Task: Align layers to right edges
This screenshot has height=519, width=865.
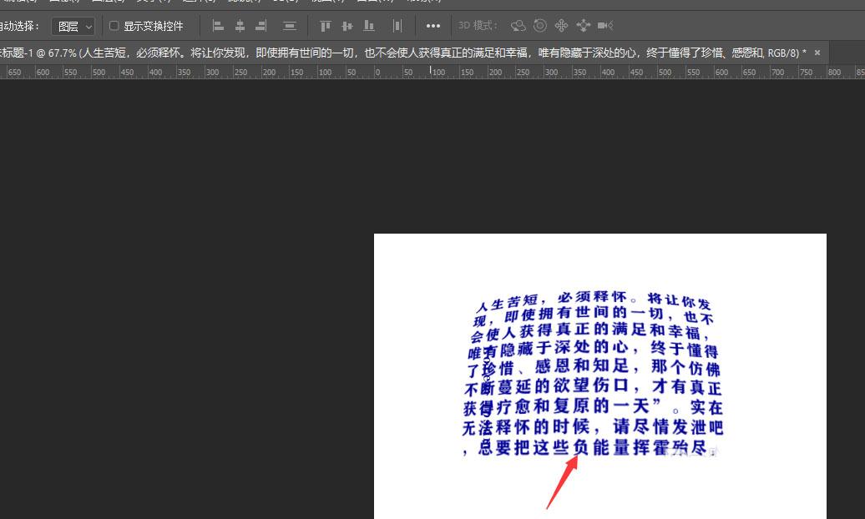Action: pyautogui.click(x=261, y=25)
